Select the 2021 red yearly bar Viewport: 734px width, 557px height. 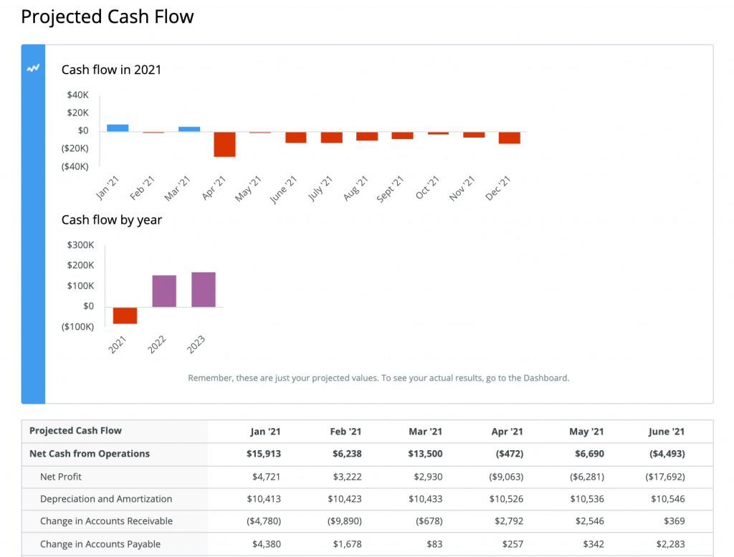[x=125, y=315]
